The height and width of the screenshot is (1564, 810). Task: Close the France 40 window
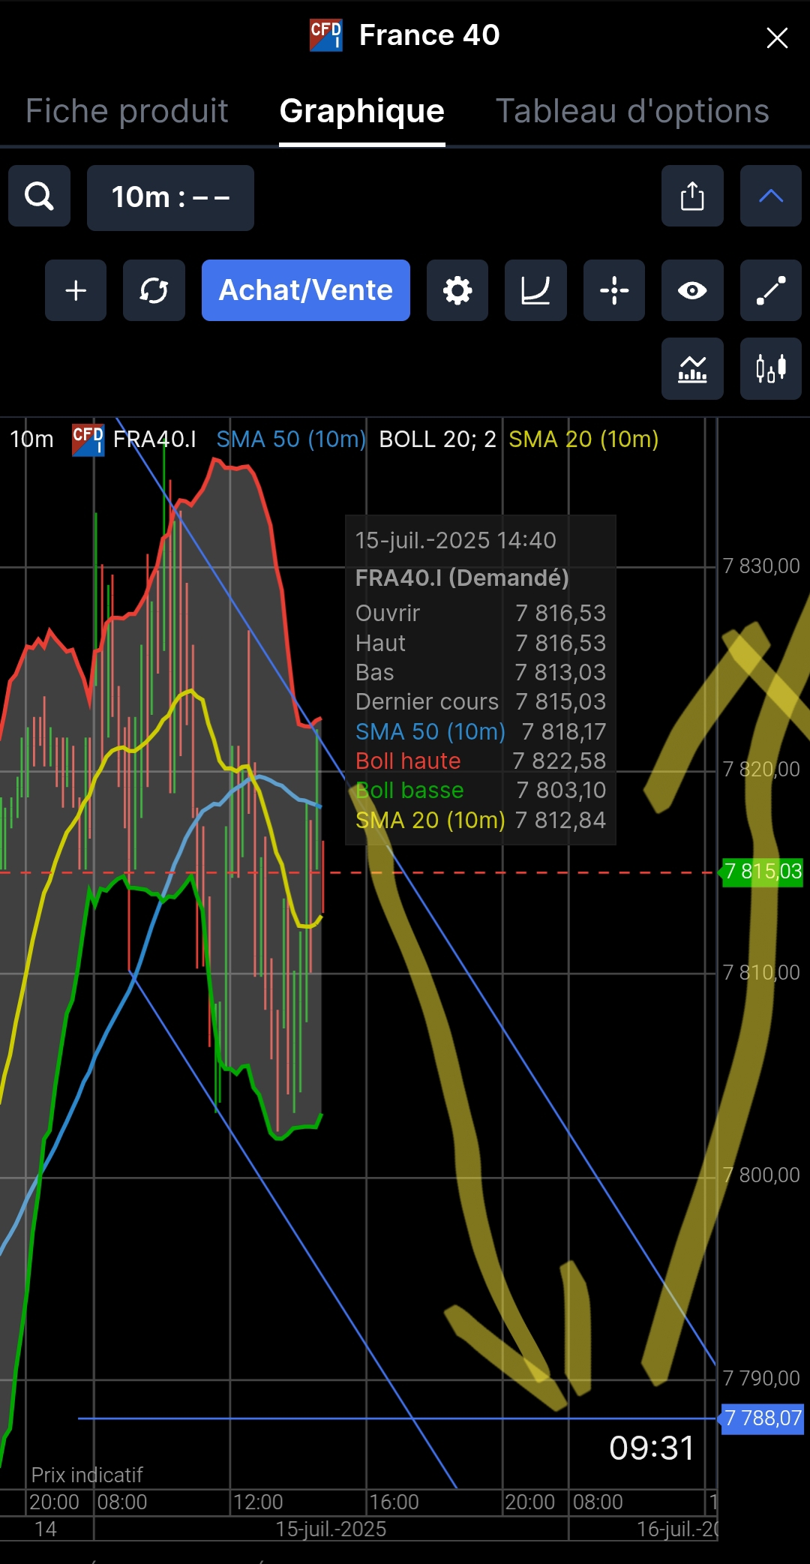pos(777,38)
